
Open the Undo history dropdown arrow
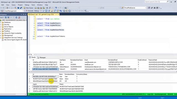[x=58, y=8]
